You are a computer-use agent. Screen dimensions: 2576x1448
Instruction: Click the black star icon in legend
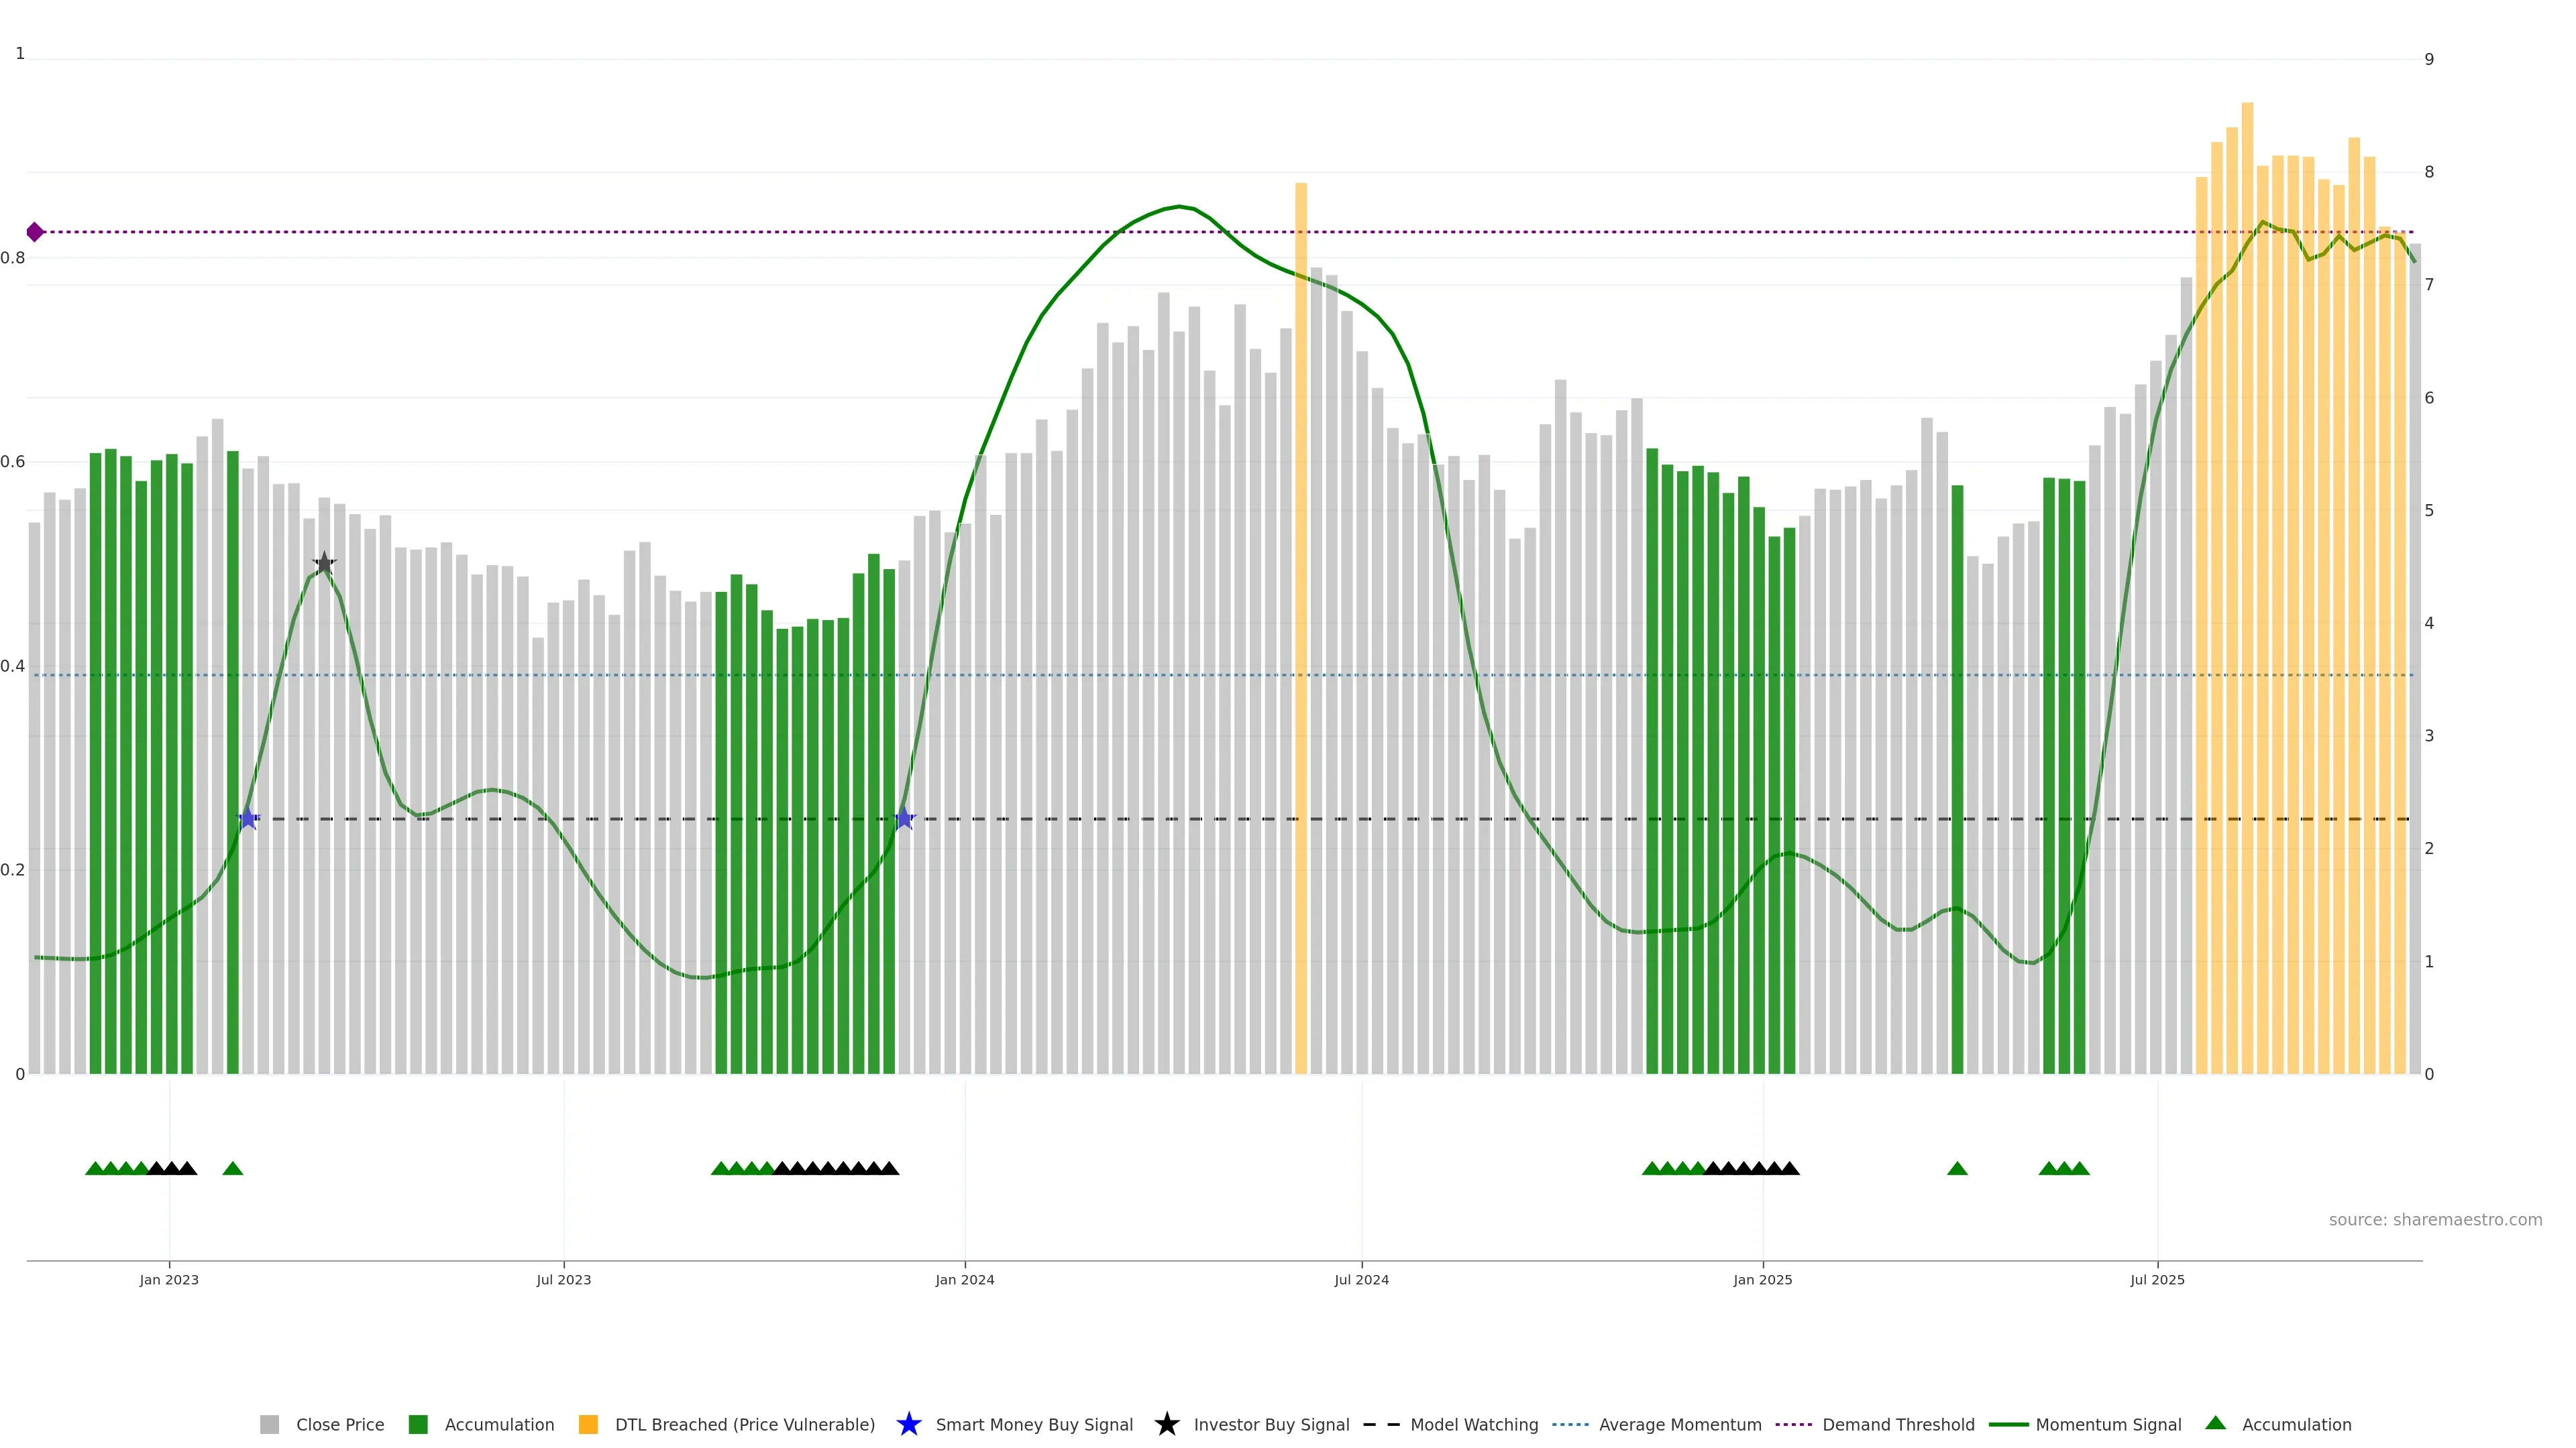pyautogui.click(x=1166, y=1424)
